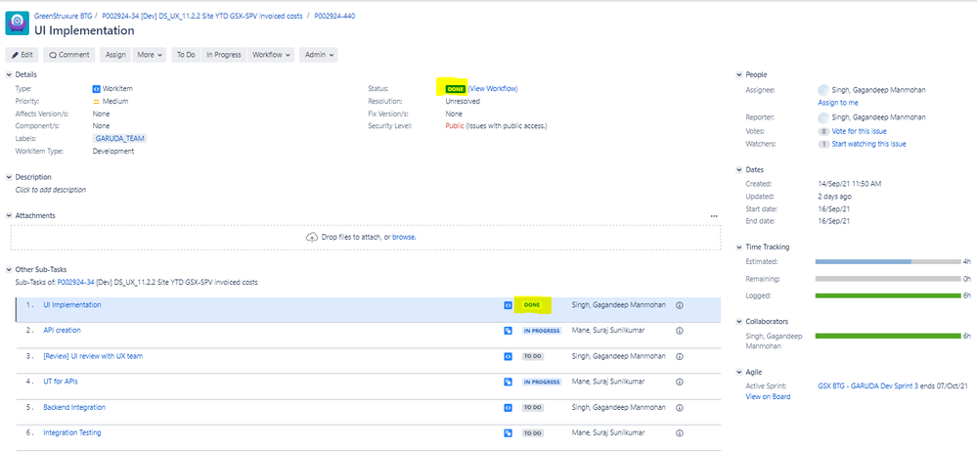Click parent issue P002924-34 link in Sub-Tasks
This screenshot has width=977, height=453.
[75, 282]
